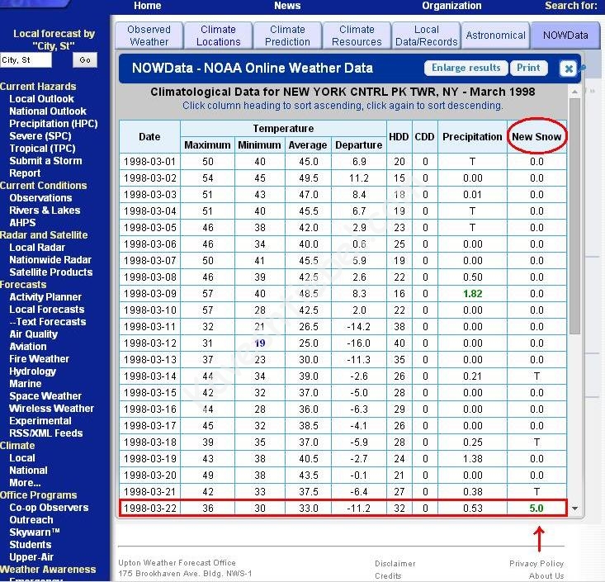
Task: Click the Enlarge results button
Action: pos(466,69)
